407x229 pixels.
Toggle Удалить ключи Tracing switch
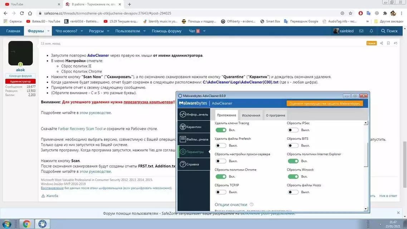tap(221, 130)
